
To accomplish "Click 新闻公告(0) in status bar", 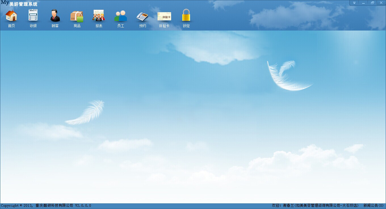I will [374, 206].
